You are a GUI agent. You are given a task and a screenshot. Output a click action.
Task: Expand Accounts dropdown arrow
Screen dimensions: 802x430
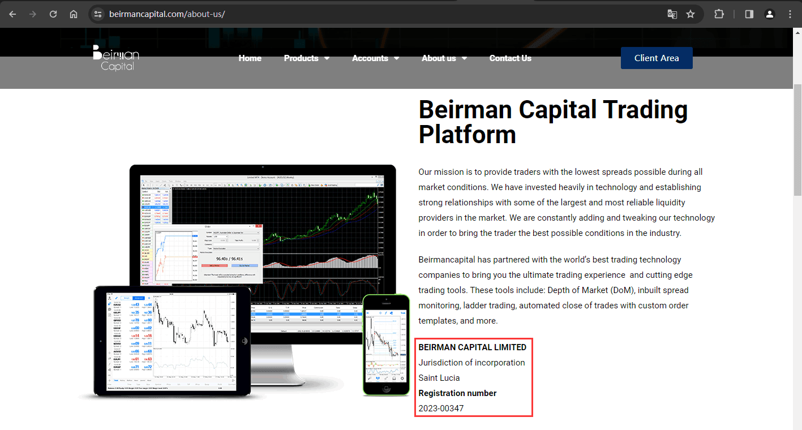[396, 58]
